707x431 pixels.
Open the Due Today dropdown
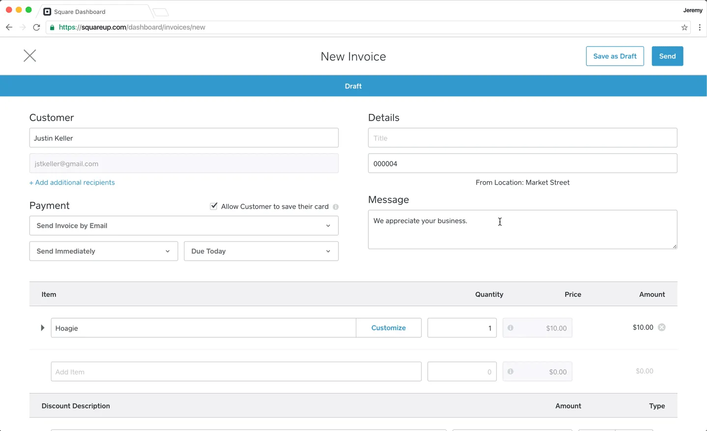click(261, 251)
